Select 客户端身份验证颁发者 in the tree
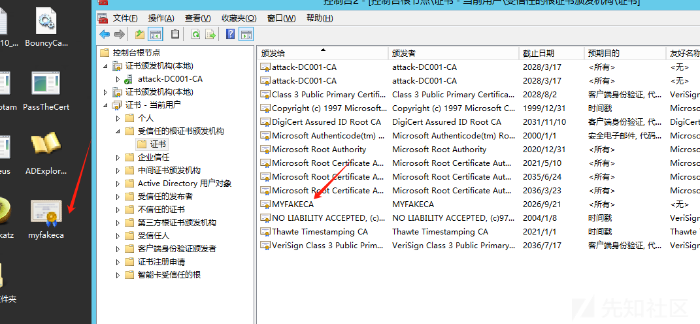Screen dimensions: 700x324 pos(177,249)
